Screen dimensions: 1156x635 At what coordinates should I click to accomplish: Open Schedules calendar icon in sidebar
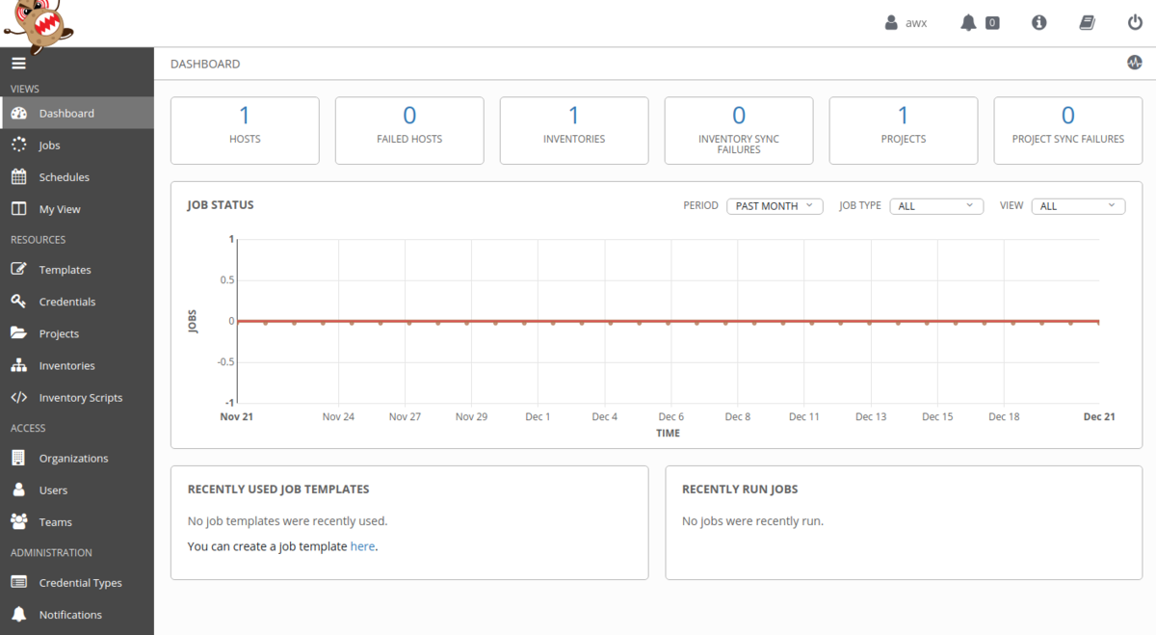(18, 177)
